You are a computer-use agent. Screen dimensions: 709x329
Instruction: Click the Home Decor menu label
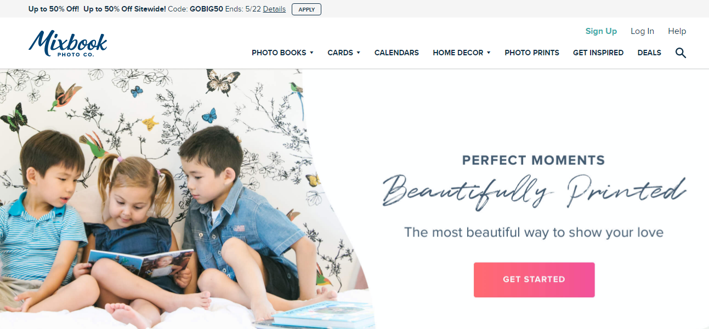tap(458, 53)
